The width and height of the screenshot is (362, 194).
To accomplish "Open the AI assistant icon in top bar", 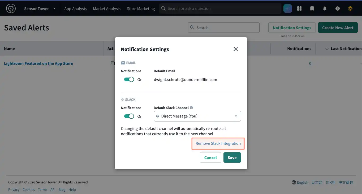I will tap(288, 8).
